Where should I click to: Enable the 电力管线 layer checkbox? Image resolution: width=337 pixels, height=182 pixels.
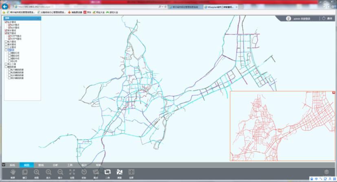[x=6, y=41]
